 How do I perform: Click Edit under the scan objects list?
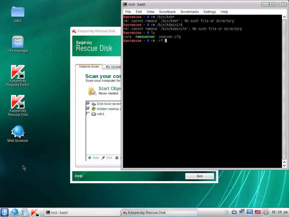coord(107,158)
